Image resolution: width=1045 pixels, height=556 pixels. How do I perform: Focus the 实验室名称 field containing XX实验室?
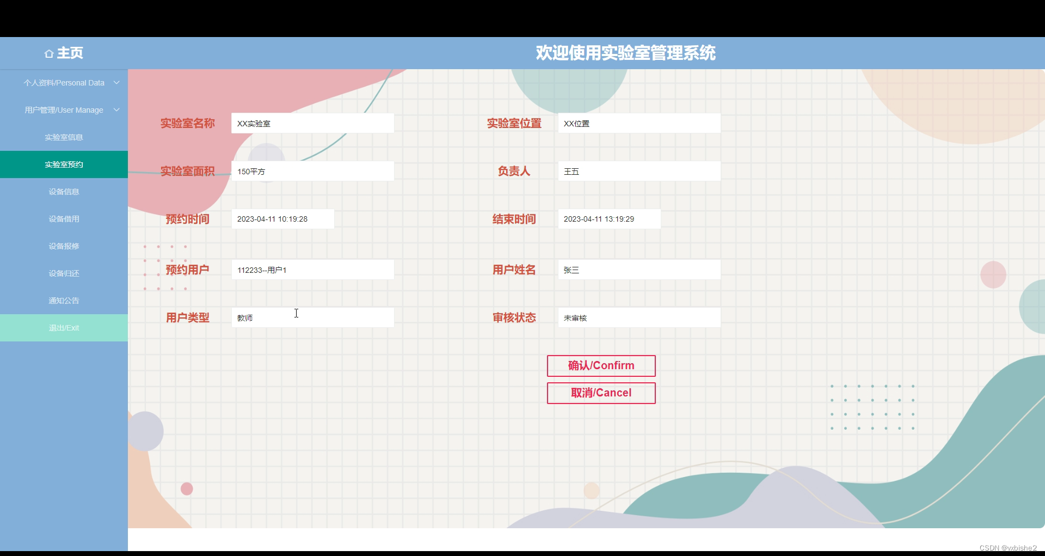click(x=312, y=123)
